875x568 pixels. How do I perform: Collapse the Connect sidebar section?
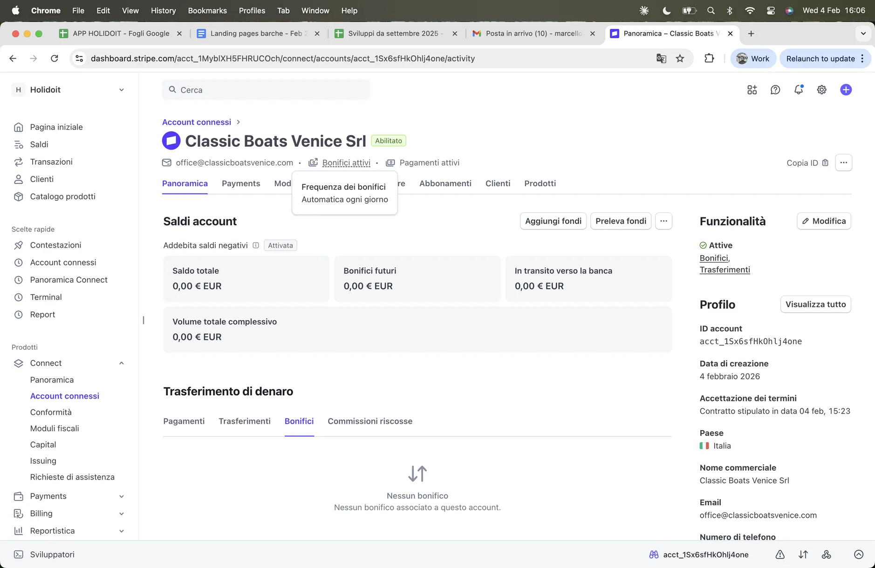121,363
